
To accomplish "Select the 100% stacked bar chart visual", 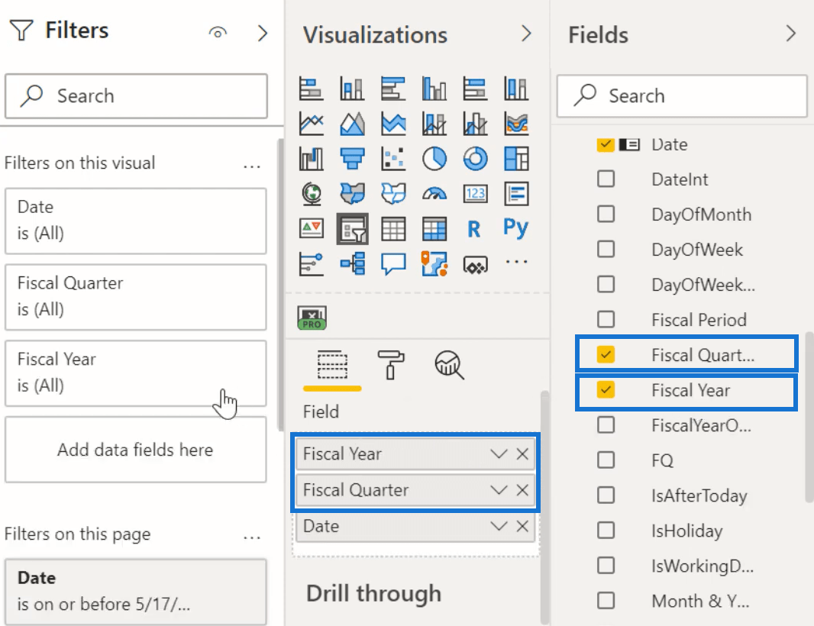I will pos(475,89).
